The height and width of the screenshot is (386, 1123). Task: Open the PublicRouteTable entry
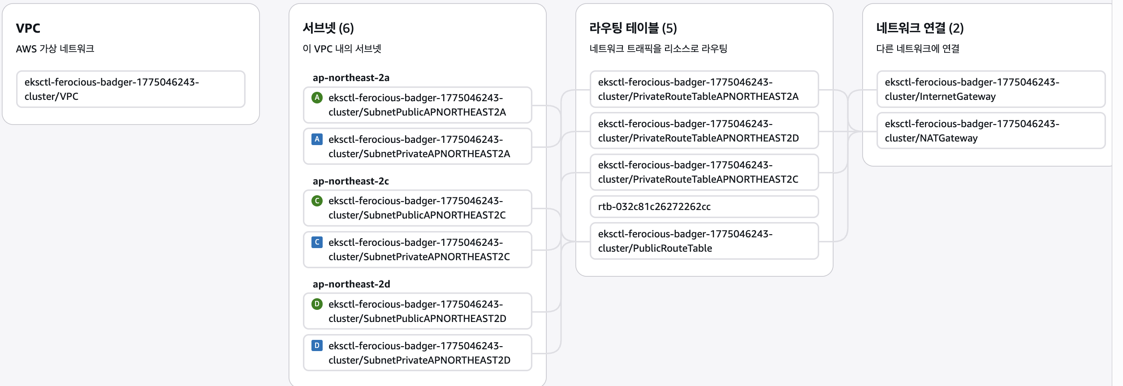(704, 241)
